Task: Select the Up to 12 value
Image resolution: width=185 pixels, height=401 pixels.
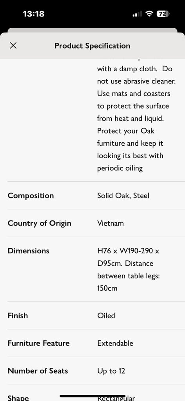Action: click(x=111, y=371)
